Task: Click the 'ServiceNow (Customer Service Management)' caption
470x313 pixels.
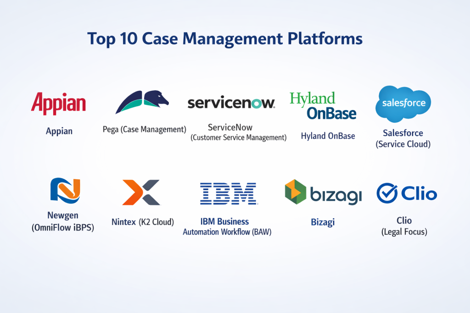Action: point(238,132)
